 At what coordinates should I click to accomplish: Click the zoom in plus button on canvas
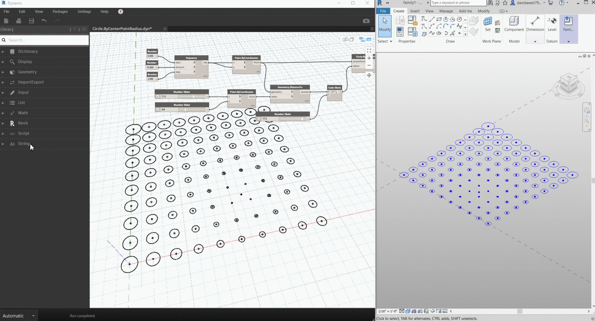point(369,58)
